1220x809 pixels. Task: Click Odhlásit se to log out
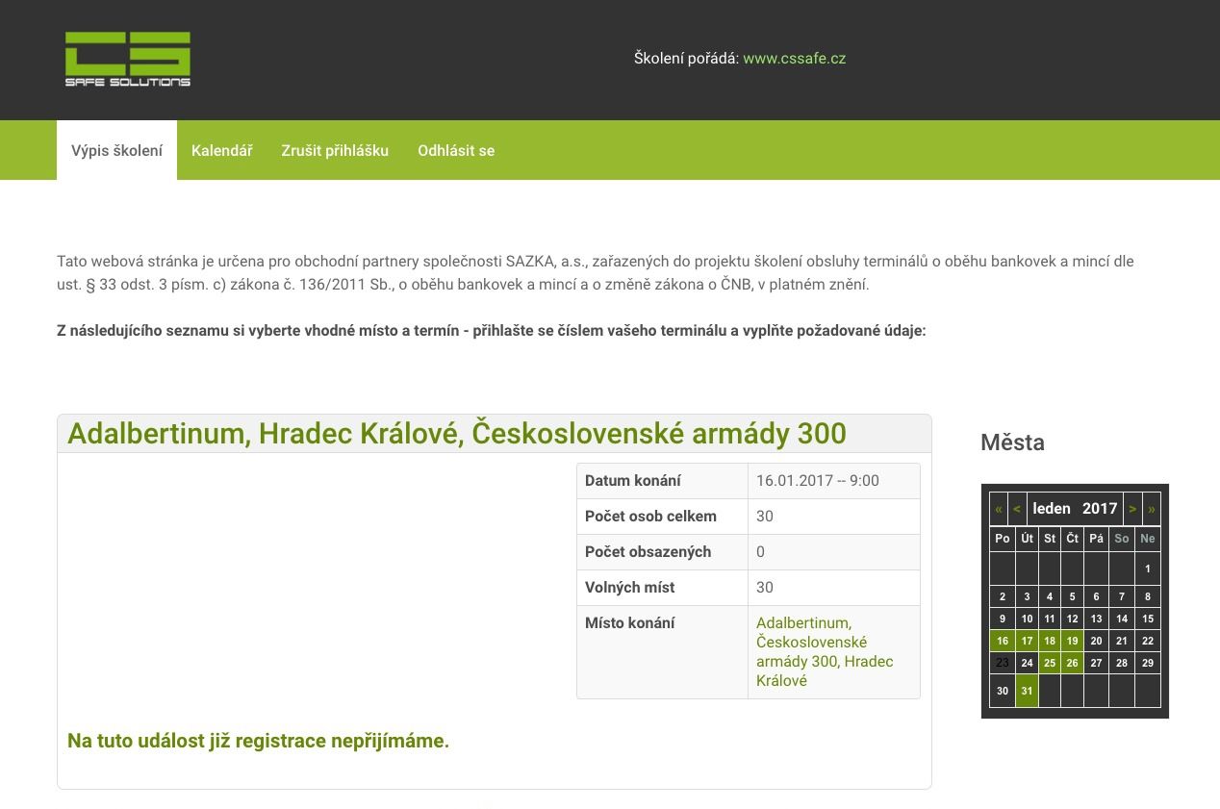coord(456,151)
